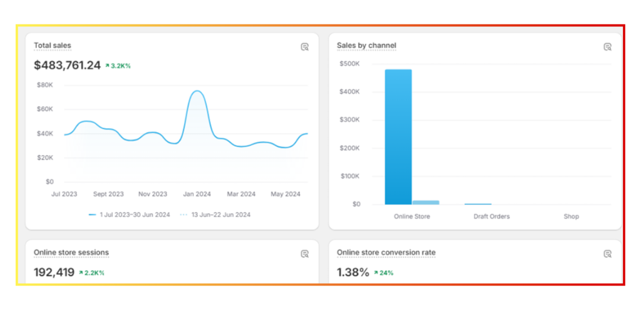Open the Sales by channel report icon

click(607, 47)
